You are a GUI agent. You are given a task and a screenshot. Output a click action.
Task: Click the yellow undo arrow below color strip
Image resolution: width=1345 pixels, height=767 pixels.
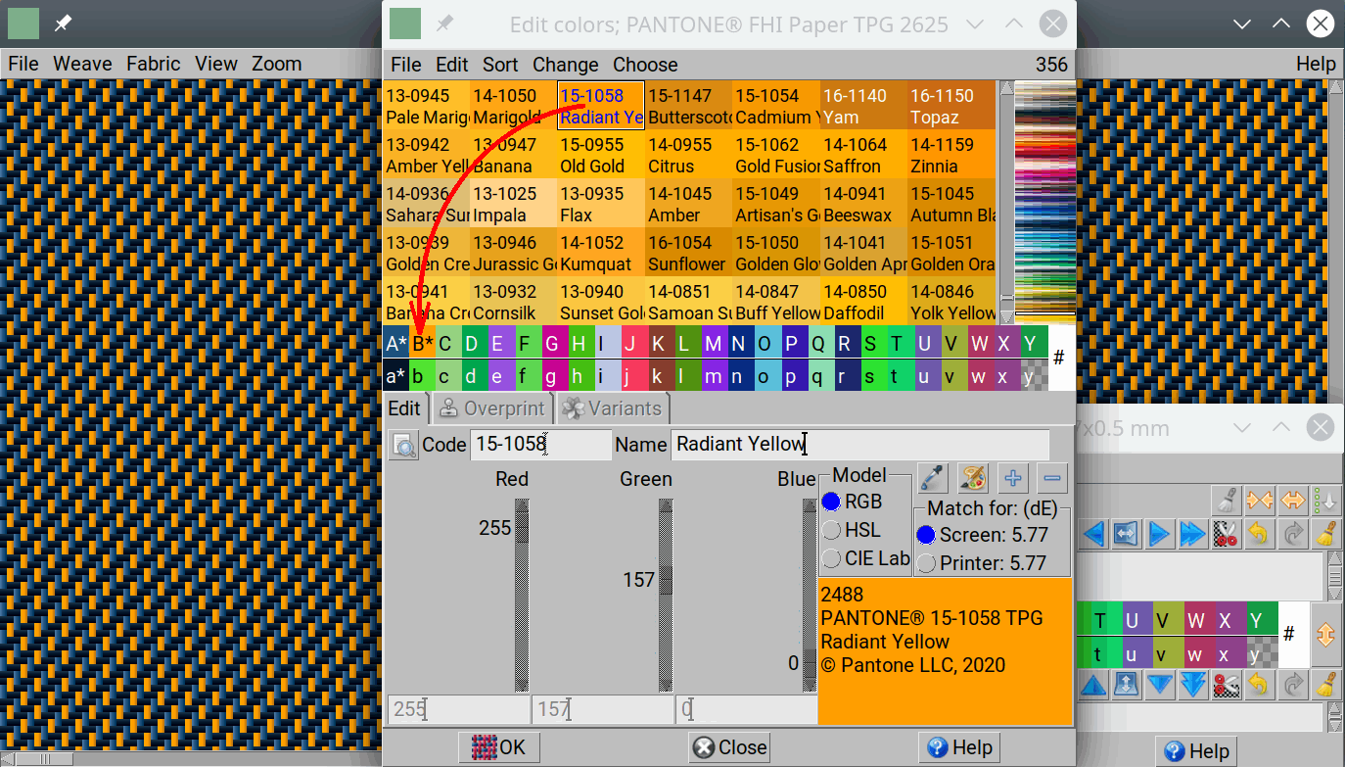(x=1259, y=684)
